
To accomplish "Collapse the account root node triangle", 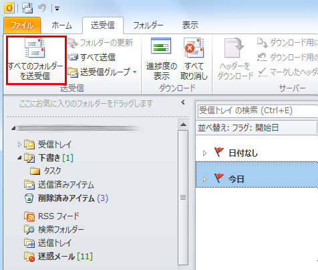I will pyautogui.click(x=13, y=129).
